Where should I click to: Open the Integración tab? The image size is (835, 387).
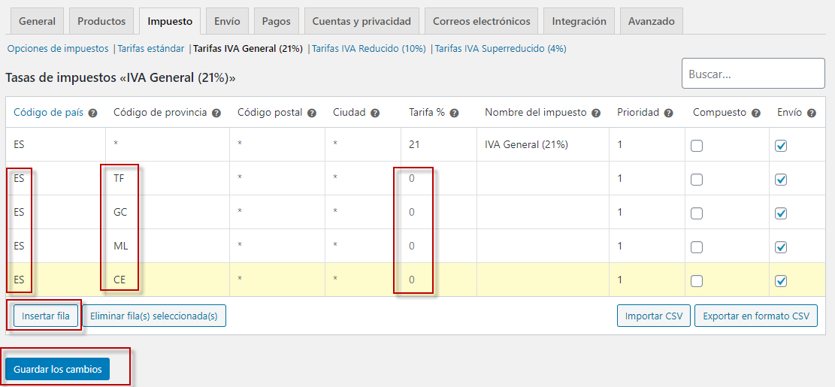coord(579,21)
